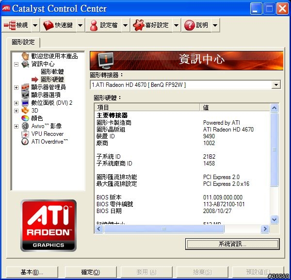
Task: Select 顯示器選項 label in tree
Action: click(46, 95)
